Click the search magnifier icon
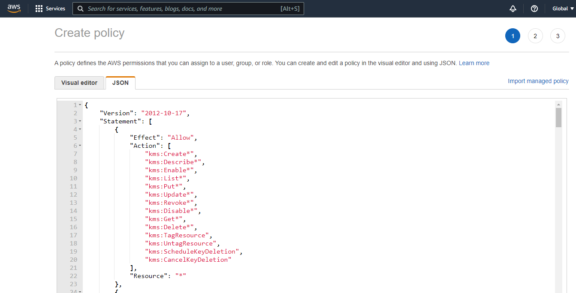Screen dimensions: 576x293 pos(80,8)
